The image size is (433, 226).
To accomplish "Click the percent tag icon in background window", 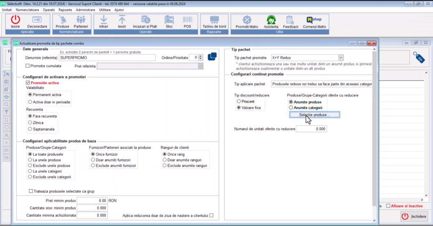I will 419,58.
